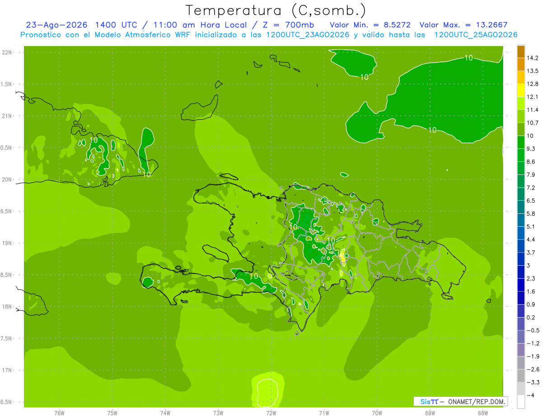Click the "69W" longitude label

pyautogui.click(x=430, y=413)
